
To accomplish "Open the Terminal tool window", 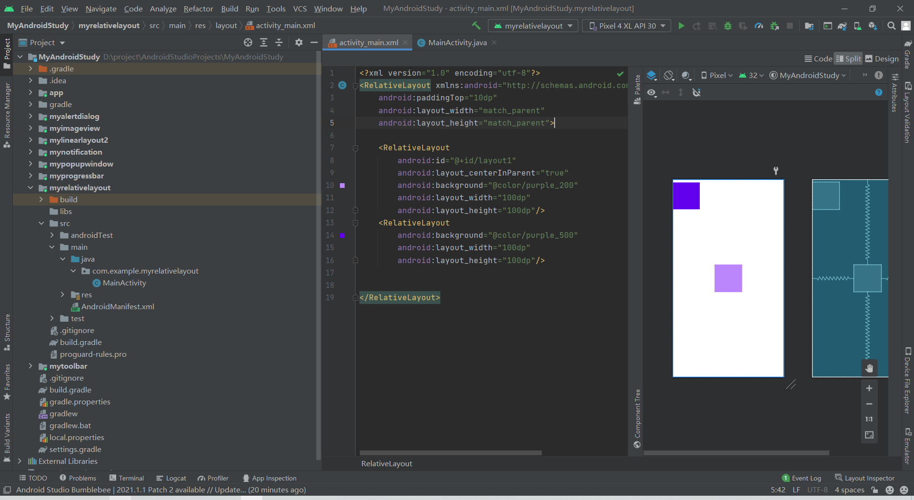I will click(x=126, y=478).
